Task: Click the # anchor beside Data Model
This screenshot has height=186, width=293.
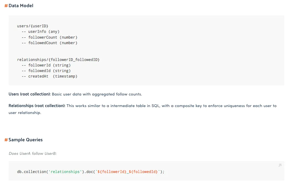Action: (x=6, y=6)
